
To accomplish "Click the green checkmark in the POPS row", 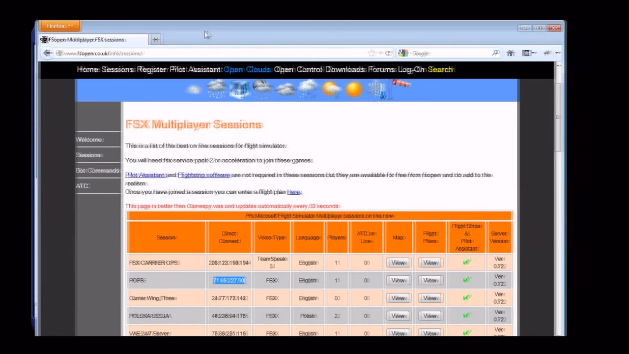I will [467, 280].
